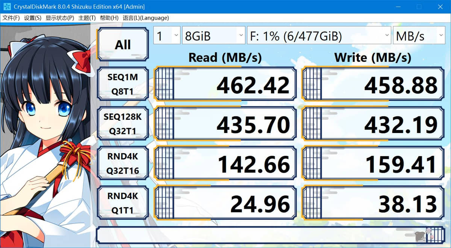
Task: Open the 主题(T) menu
Action: (x=87, y=18)
